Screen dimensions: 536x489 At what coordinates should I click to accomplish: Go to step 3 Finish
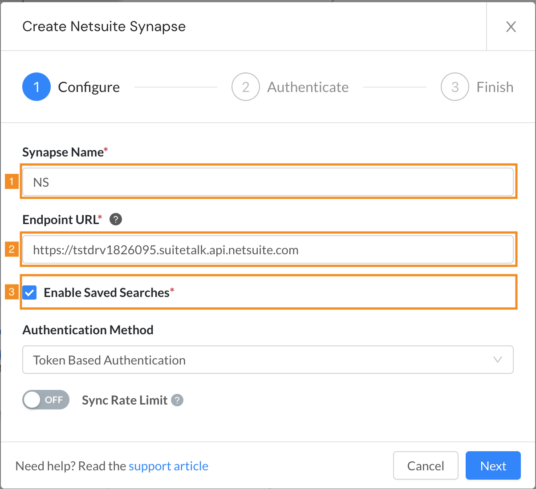tap(477, 87)
